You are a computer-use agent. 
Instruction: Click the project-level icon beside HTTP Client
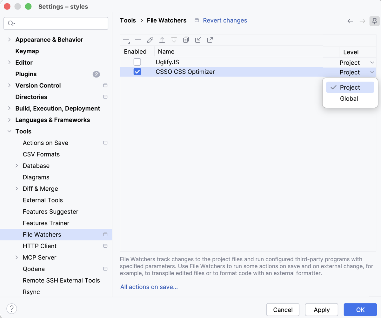click(105, 246)
